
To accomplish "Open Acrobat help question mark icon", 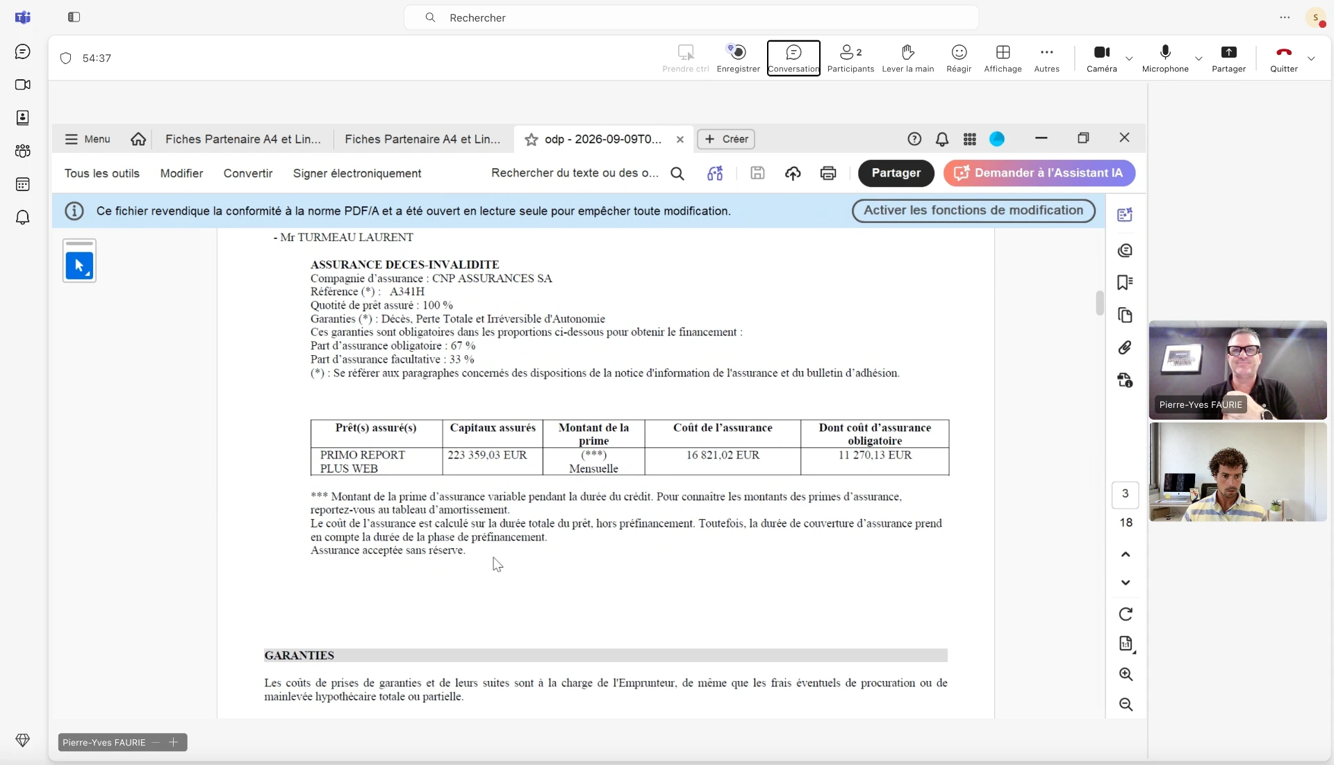I will [914, 139].
